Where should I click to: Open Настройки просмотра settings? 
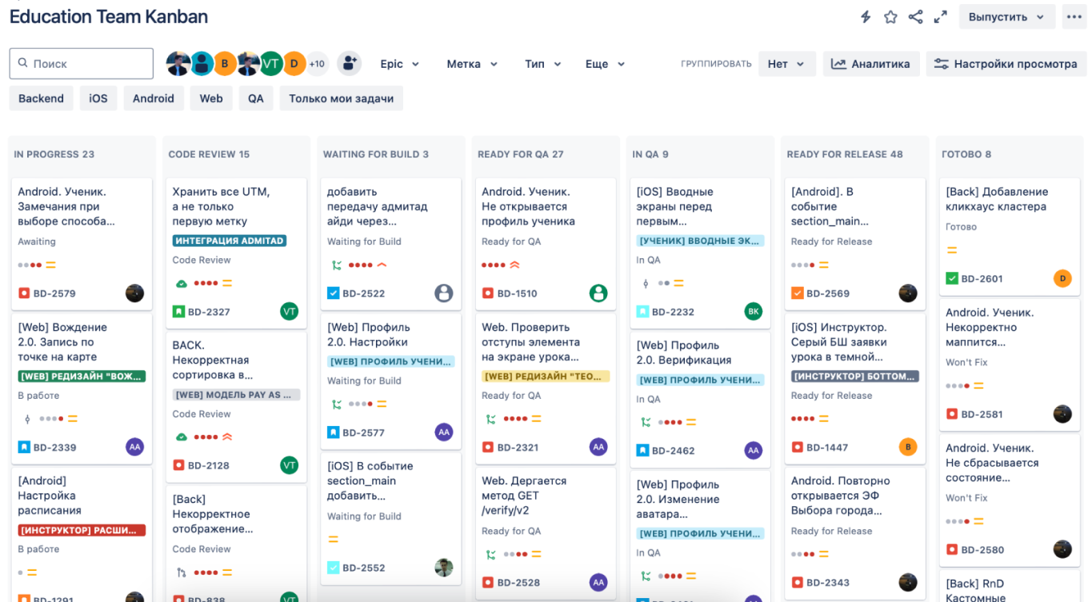coord(1006,64)
